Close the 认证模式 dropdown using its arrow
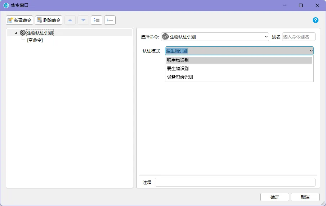The width and height of the screenshot is (326, 206). [311, 51]
